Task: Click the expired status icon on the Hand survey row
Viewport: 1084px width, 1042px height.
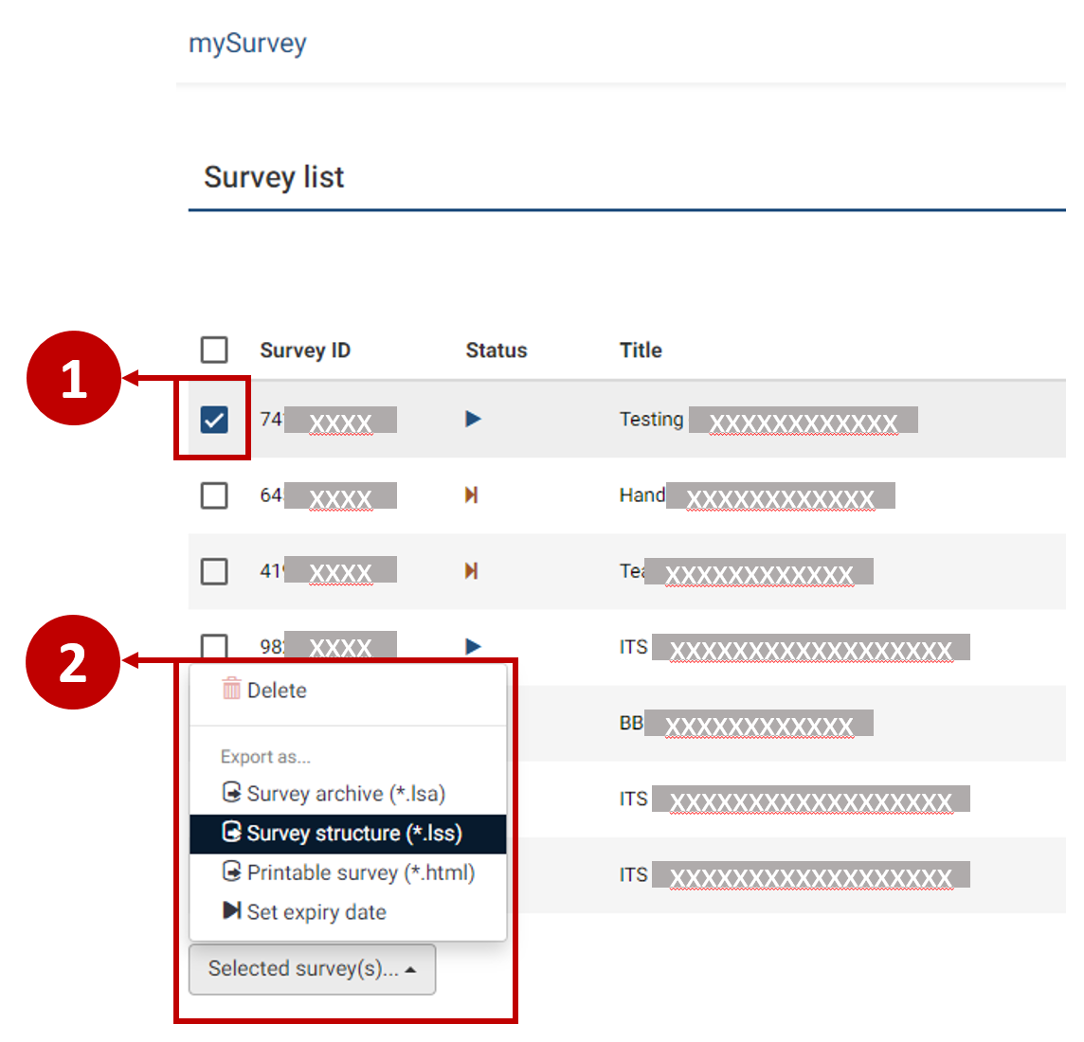Action: point(473,494)
